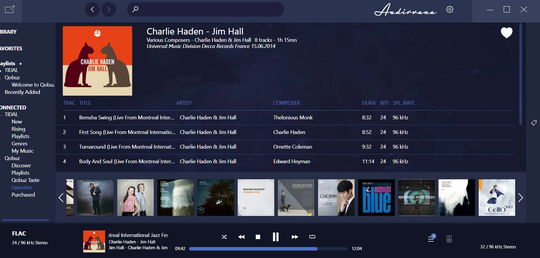Image resolution: width=540 pixels, height=258 pixels.
Task: Open TIDAL Genres section
Action: [19, 144]
